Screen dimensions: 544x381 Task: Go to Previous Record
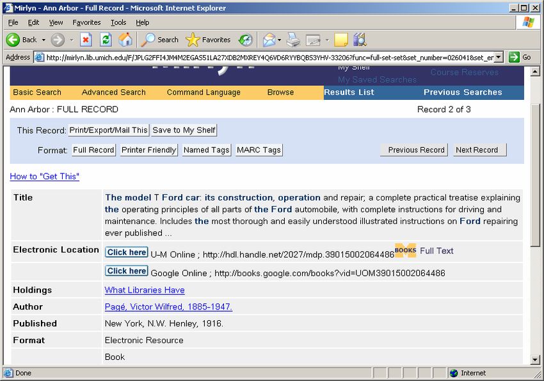tap(414, 150)
